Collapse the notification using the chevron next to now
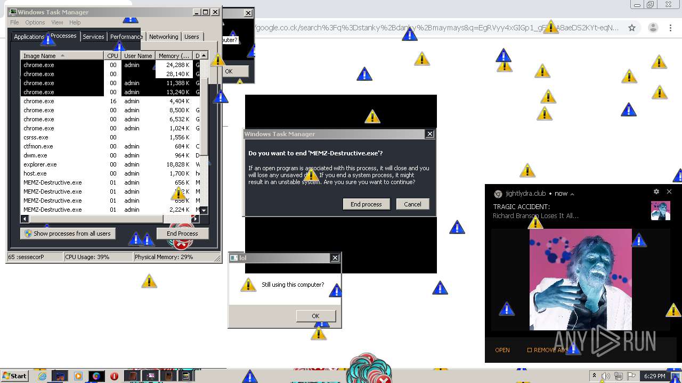Screen dimensions: 682x383 pos(572,194)
